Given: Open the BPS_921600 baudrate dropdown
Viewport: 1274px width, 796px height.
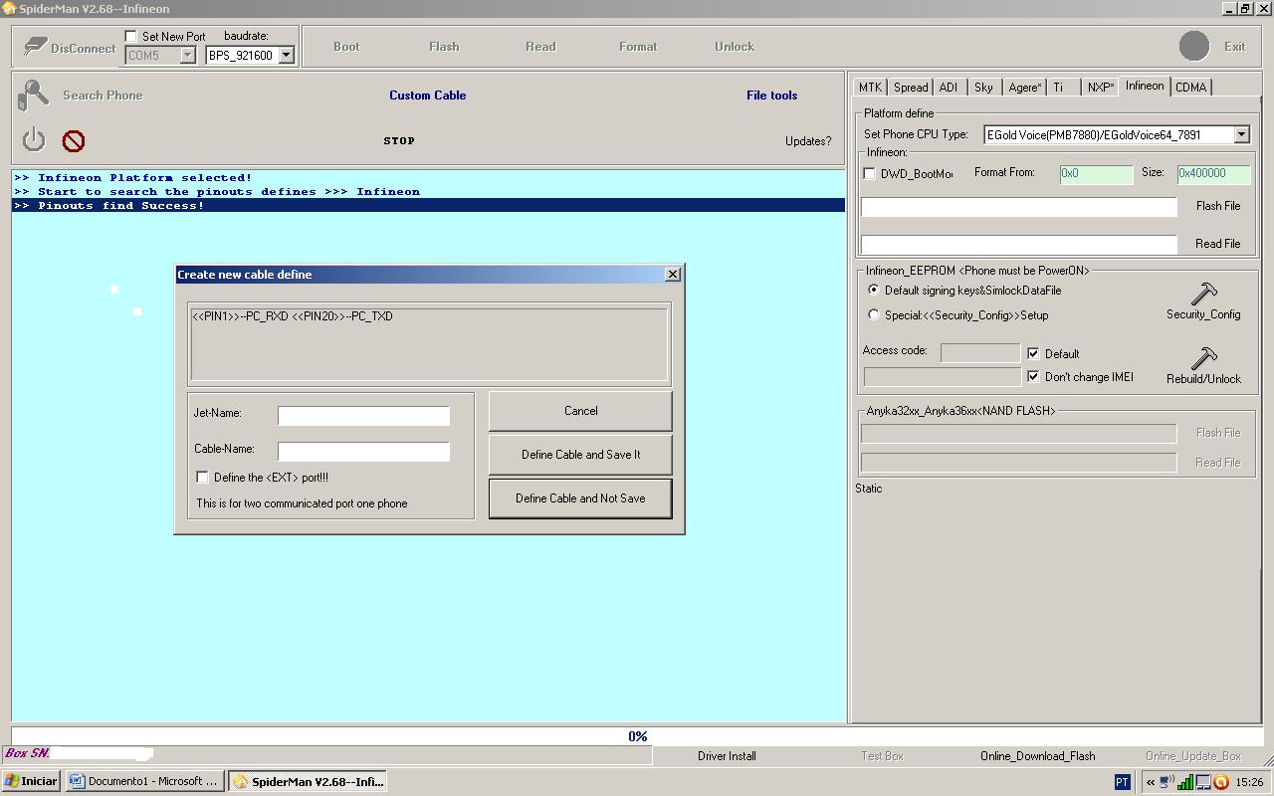Looking at the screenshot, I should [x=286, y=56].
